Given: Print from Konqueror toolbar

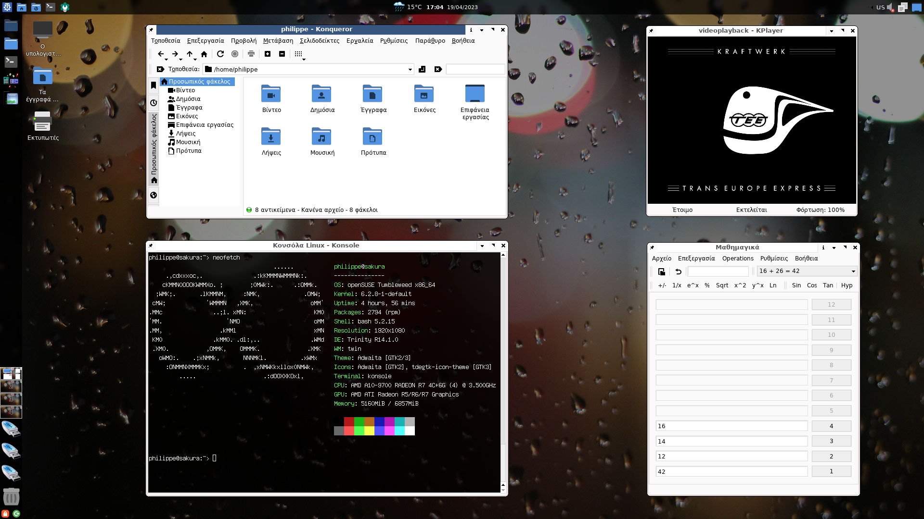Looking at the screenshot, I should pyautogui.click(x=251, y=54).
